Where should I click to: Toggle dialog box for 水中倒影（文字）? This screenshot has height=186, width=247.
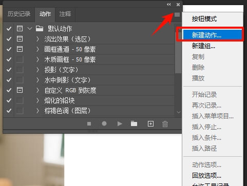[x=20, y=80]
